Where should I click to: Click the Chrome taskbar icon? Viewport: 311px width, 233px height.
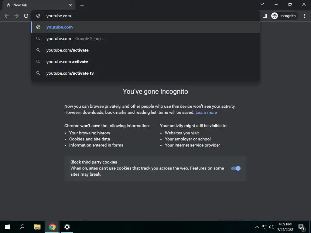coord(52,227)
